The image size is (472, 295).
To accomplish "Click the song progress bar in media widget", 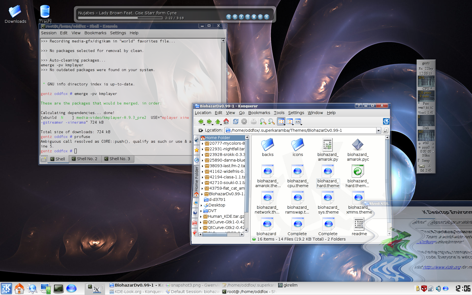I will (120, 18).
